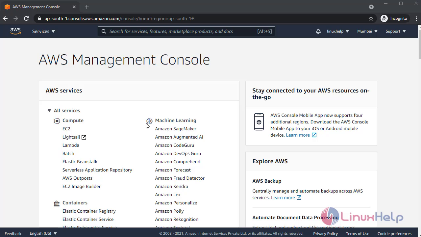
Task: Click the Lightsail external link icon
Action: [x=84, y=137]
